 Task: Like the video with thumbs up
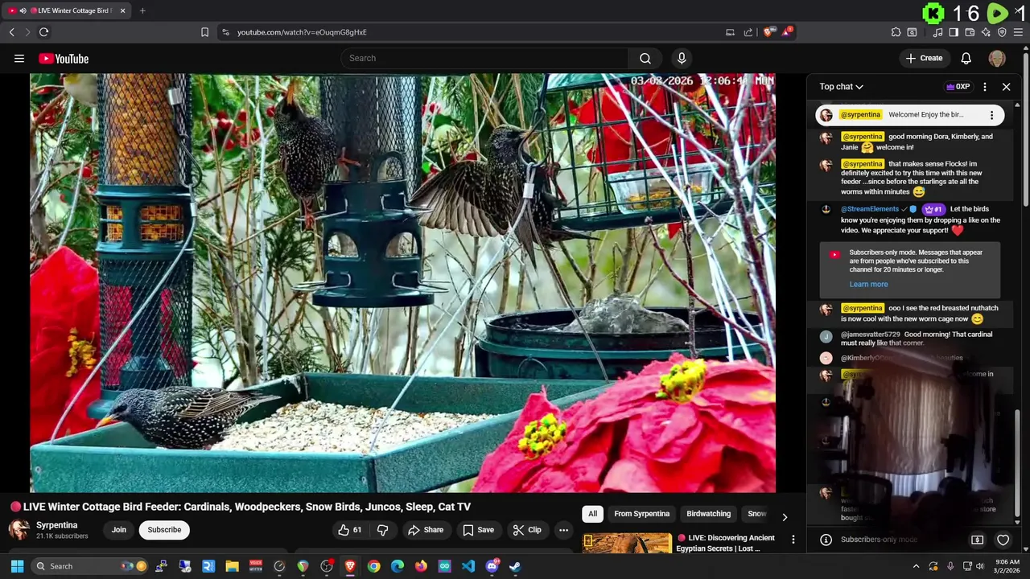point(349,530)
